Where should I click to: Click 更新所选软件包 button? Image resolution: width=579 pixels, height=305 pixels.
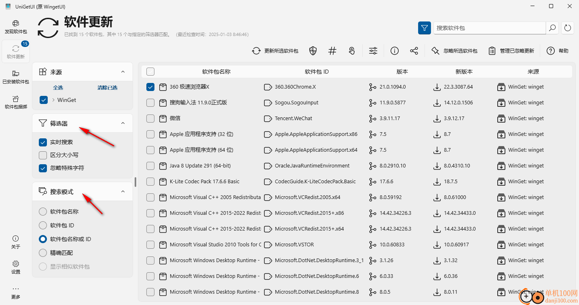pyautogui.click(x=275, y=51)
